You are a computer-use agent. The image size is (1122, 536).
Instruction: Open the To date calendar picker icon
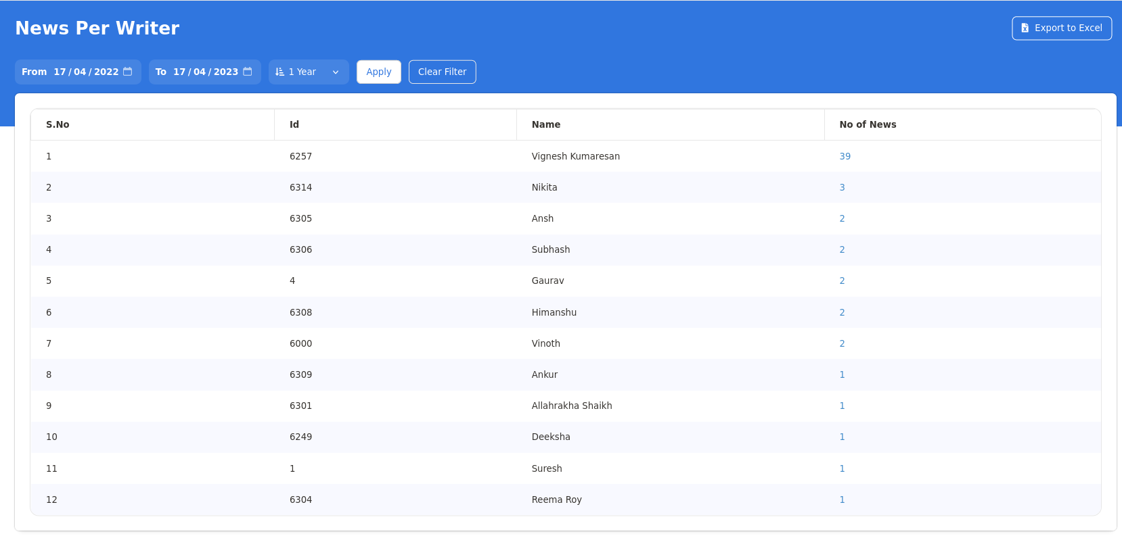tap(247, 72)
